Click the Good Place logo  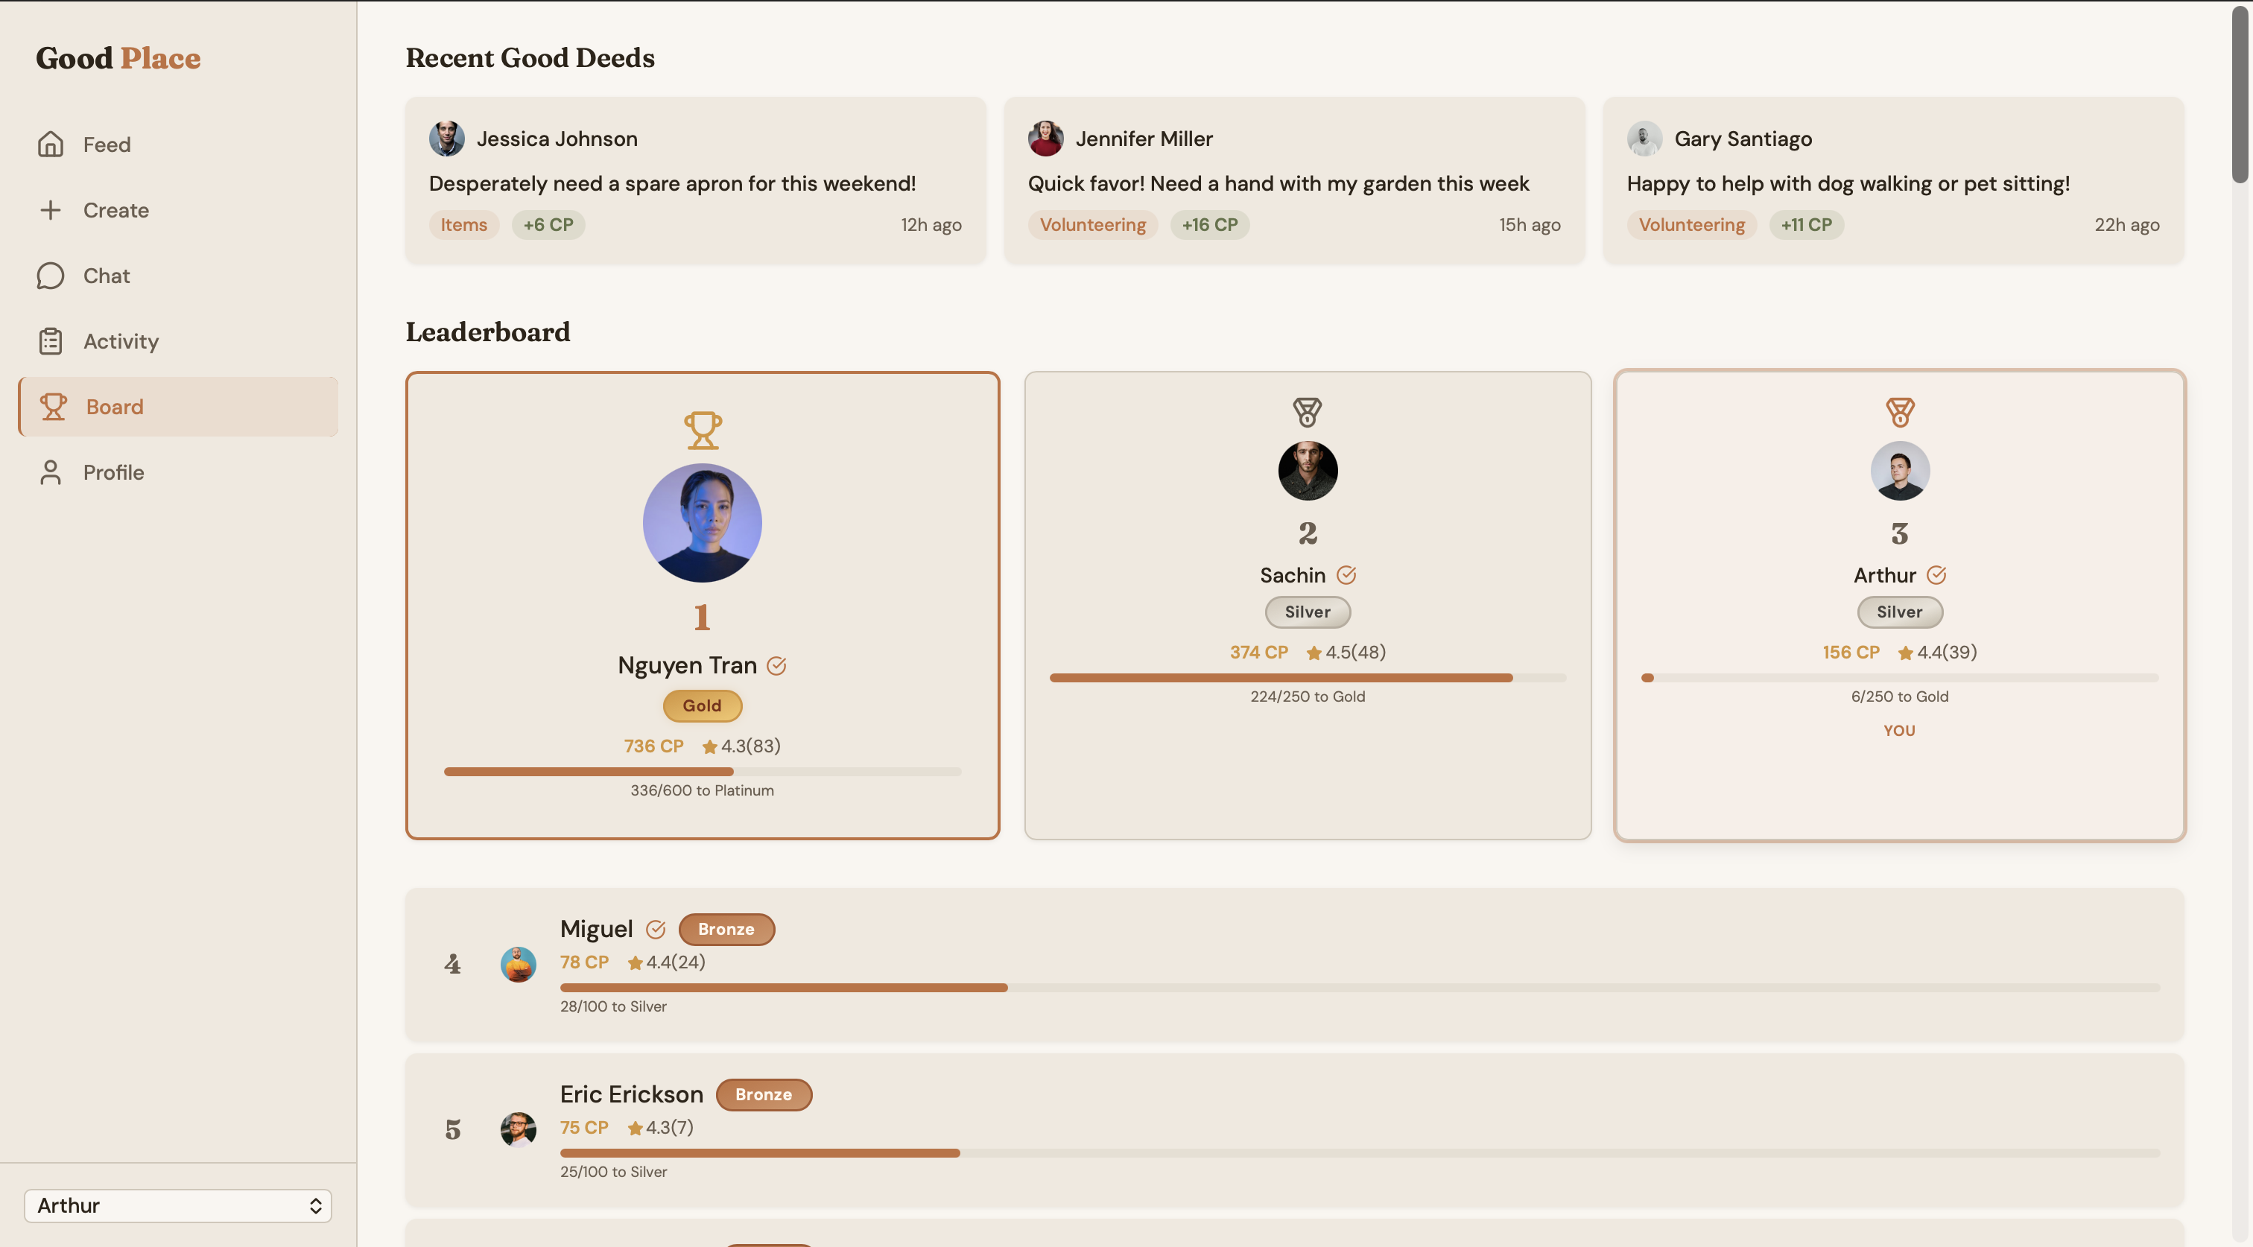coord(118,57)
